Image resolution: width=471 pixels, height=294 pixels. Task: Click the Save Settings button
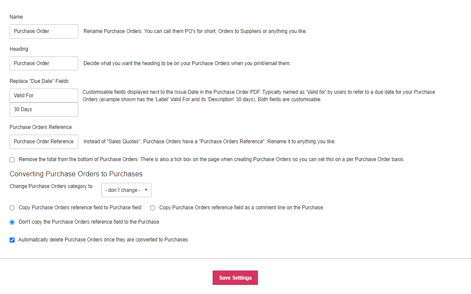coord(235,277)
